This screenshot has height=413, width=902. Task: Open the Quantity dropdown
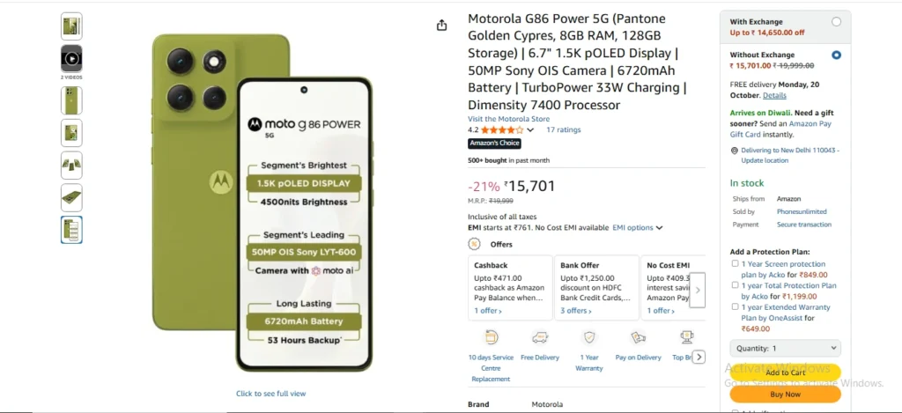[x=785, y=349]
